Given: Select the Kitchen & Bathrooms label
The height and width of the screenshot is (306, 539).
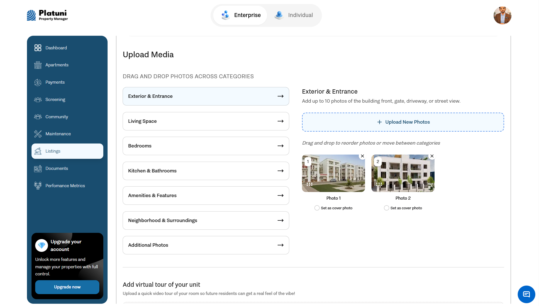Looking at the screenshot, I should coord(152,171).
